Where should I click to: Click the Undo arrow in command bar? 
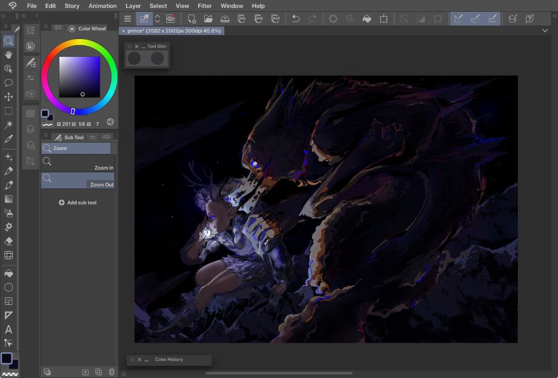coord(296,19)
